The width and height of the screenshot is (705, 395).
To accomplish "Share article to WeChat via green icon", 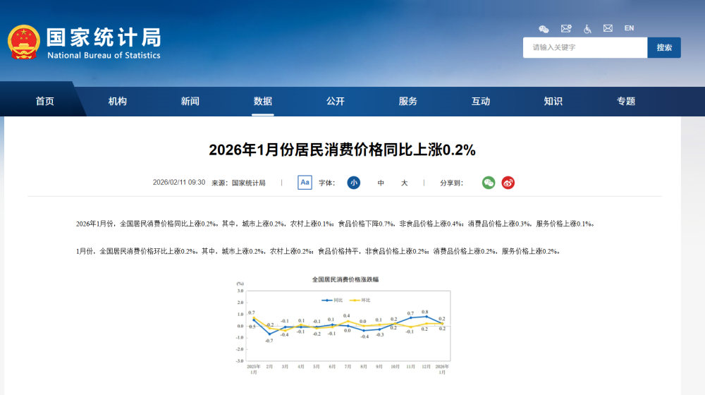I will pyautogui.click(x=489, y=183).
